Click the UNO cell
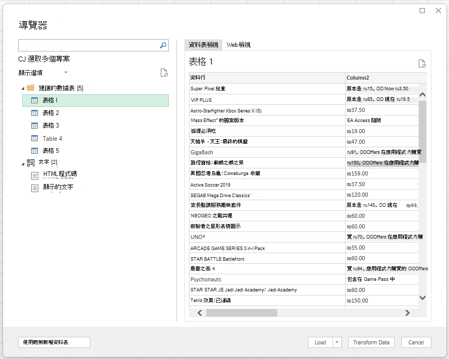Screen dimensions: 449x359 [x=267, y=237]
